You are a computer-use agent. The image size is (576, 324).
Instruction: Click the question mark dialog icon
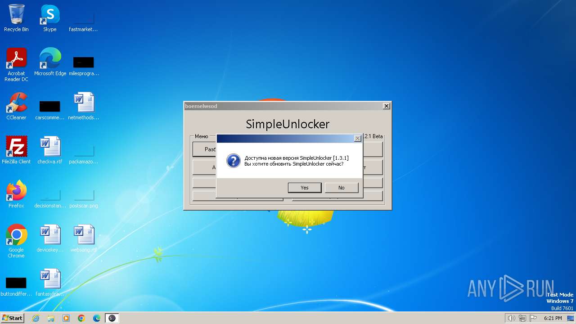233,161
